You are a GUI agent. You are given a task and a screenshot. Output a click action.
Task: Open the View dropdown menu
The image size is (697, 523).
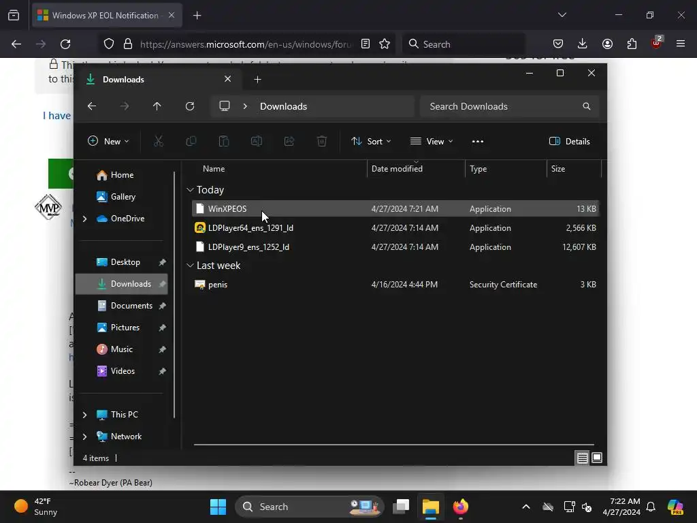(x=431, y=142)
